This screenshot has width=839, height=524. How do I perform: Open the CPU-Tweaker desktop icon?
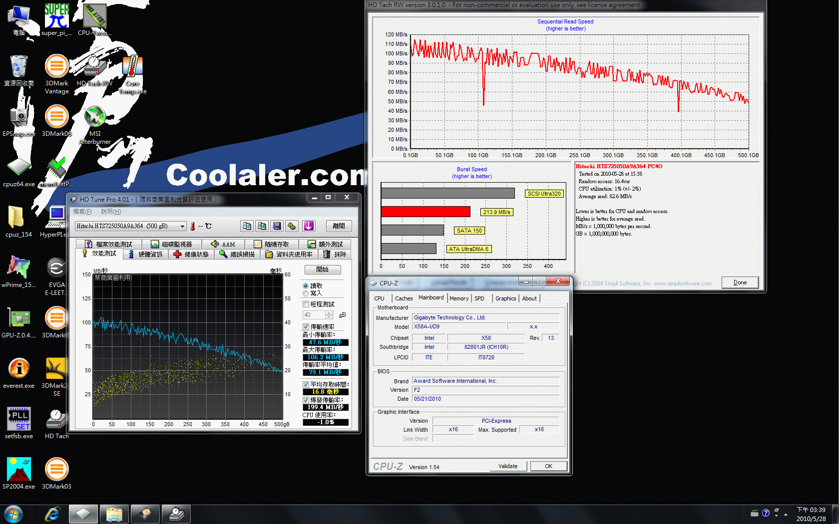click(94, 19)
